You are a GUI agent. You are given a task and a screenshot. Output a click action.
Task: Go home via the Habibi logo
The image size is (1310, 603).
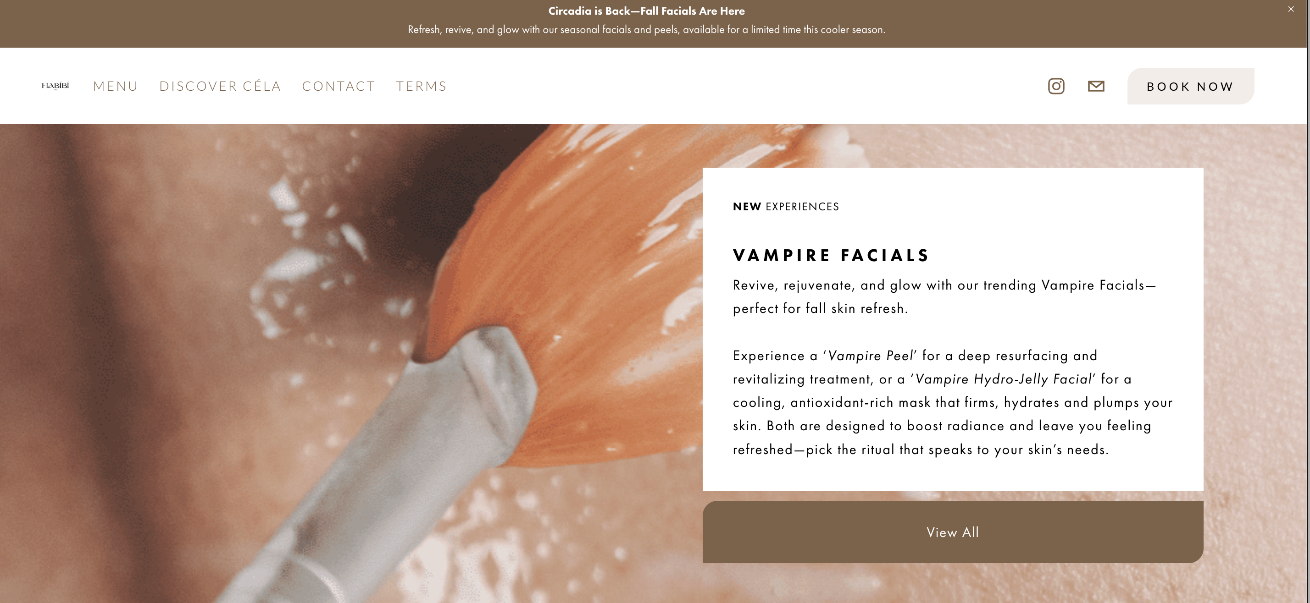(x=56, y=86)
